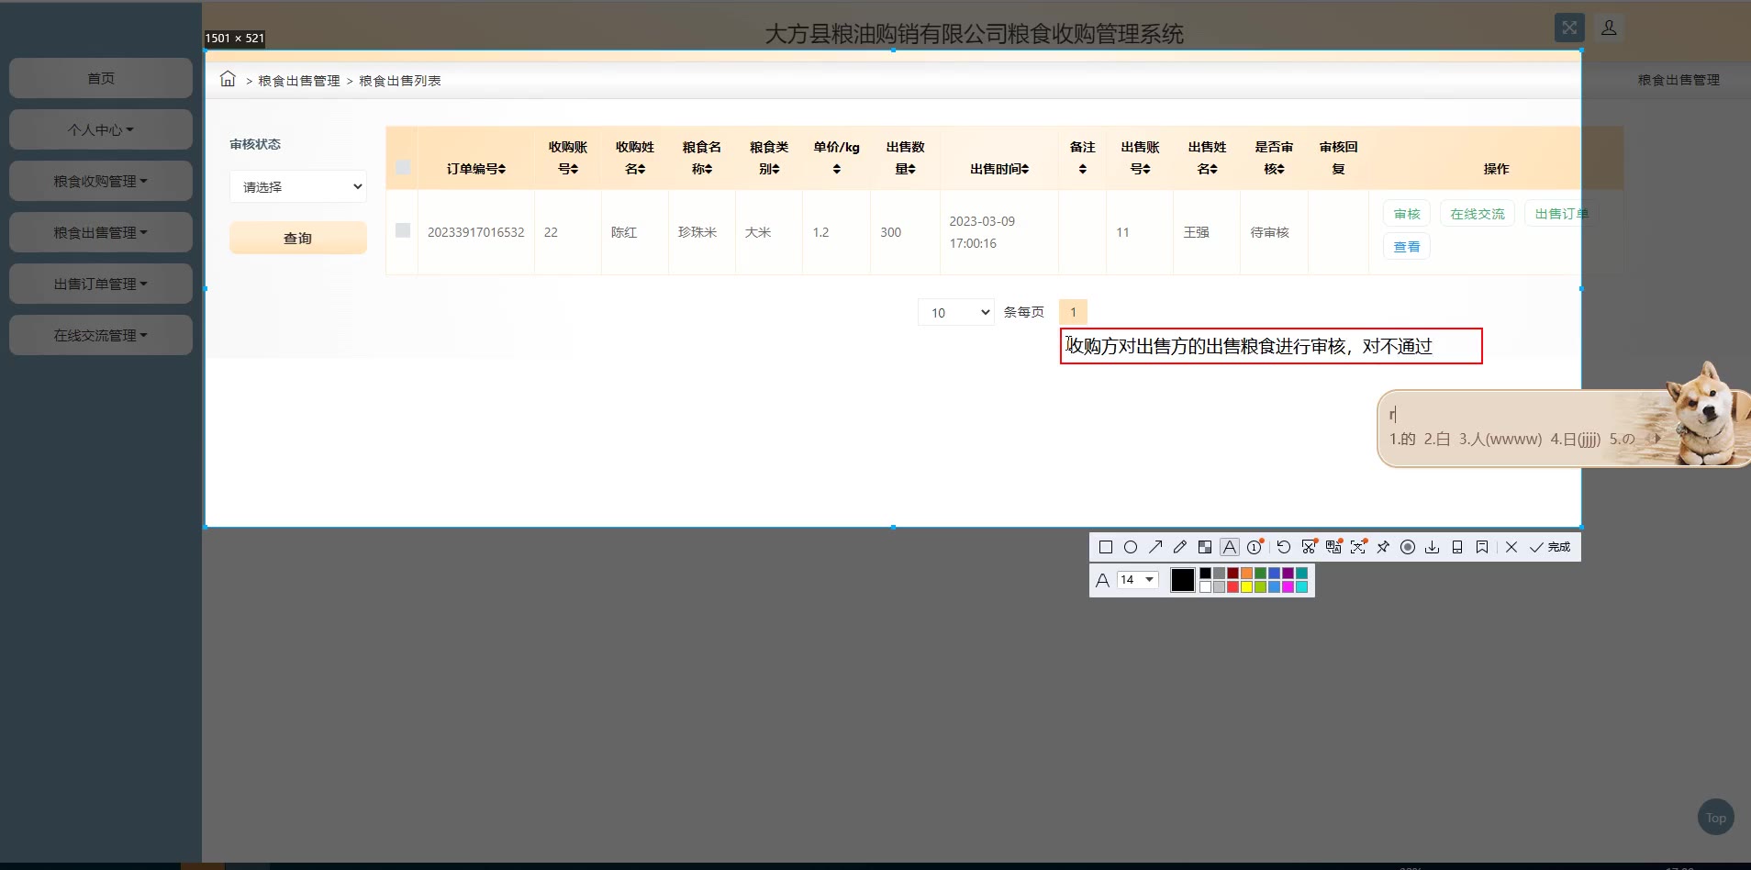Click the scissors screenshot tool icon
Screen dimensions: 1751x870
tap(1309, 547)
